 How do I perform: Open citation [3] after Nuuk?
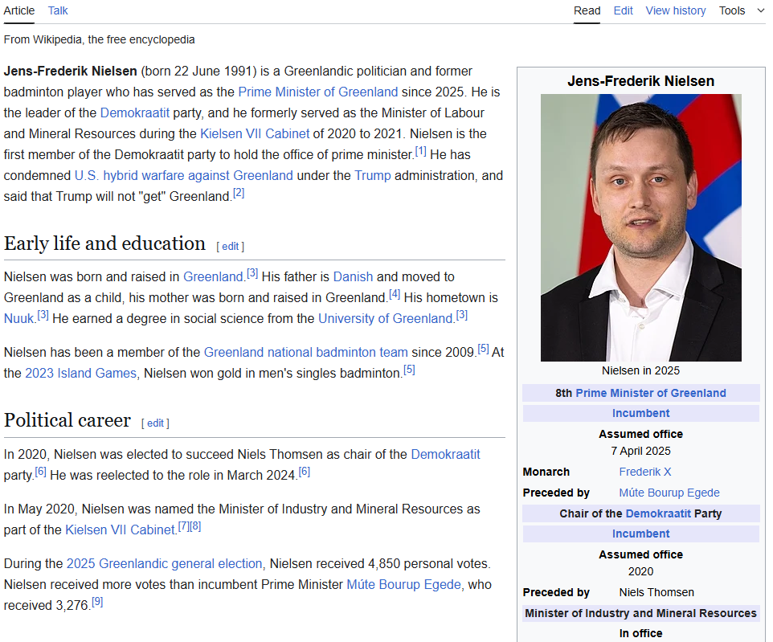pos(43,315)
